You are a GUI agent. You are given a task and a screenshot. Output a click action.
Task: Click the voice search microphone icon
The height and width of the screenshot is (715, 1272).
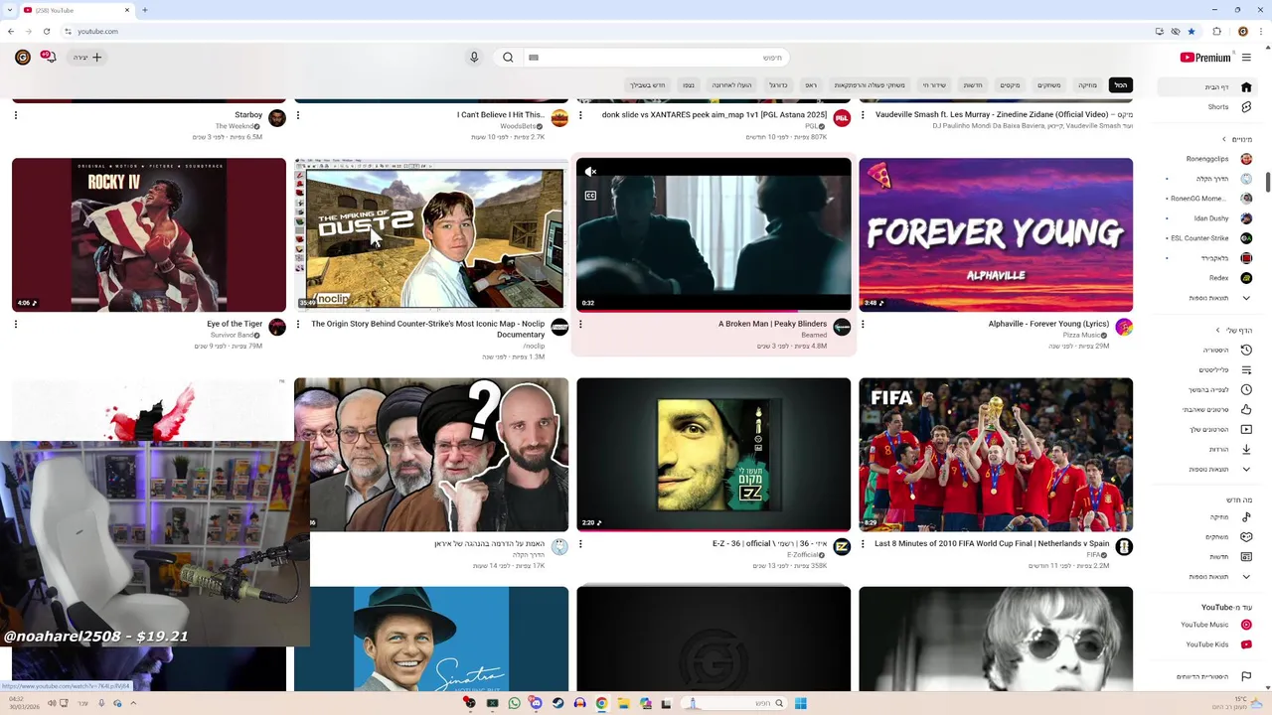[474, 58]
